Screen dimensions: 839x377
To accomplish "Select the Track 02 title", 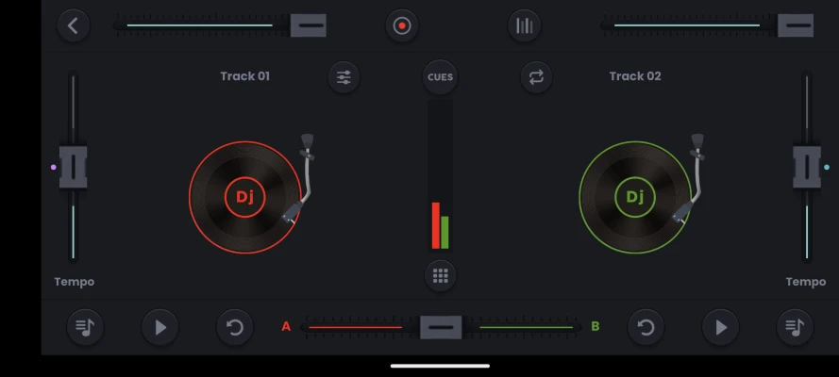I will pyautogui.click(x=635, y=76).
